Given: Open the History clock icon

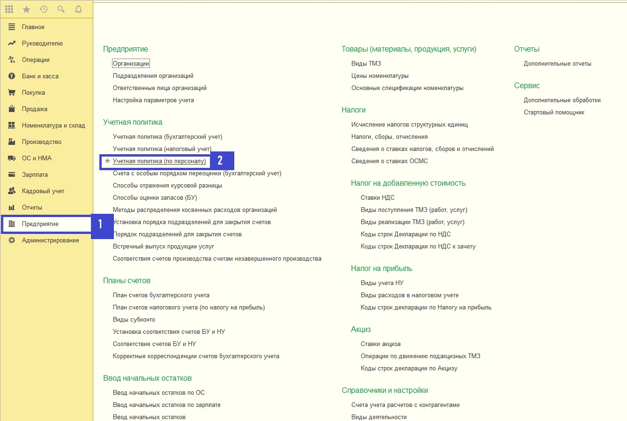Looking at the screenshot, I should tap(44, 9).
